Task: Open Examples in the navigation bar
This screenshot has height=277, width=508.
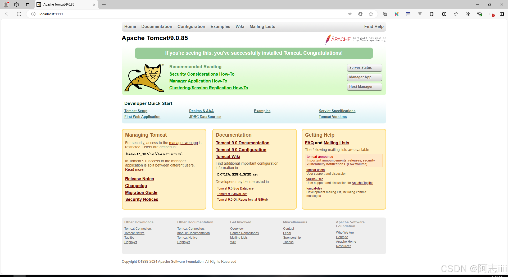Action: pyautogui.click(x=220, y=26)
